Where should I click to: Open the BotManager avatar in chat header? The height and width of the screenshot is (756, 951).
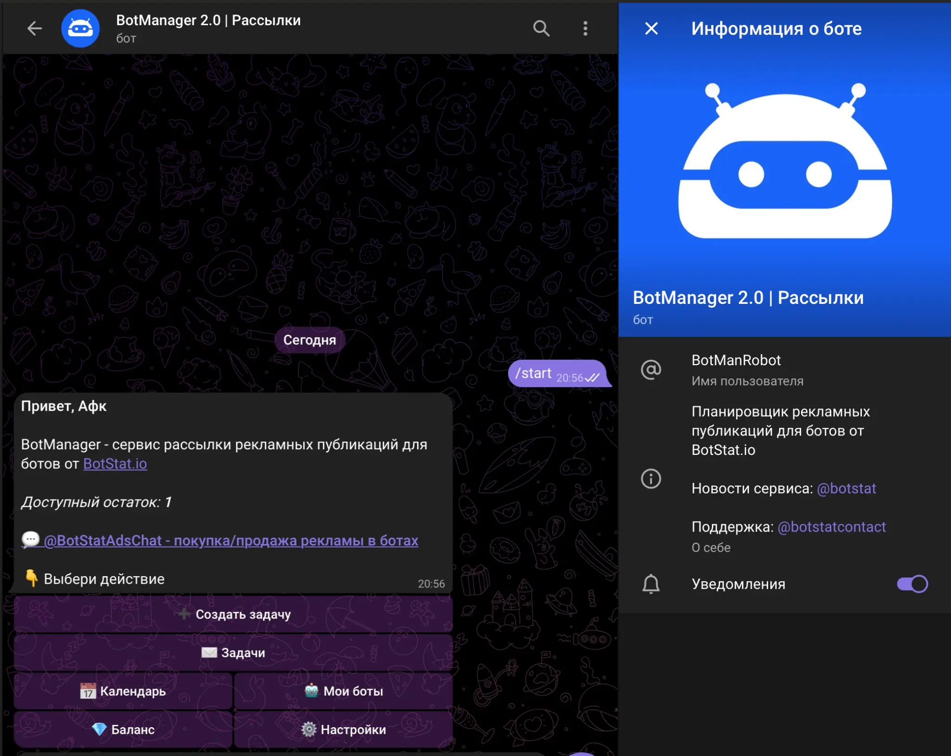[80, 28]
